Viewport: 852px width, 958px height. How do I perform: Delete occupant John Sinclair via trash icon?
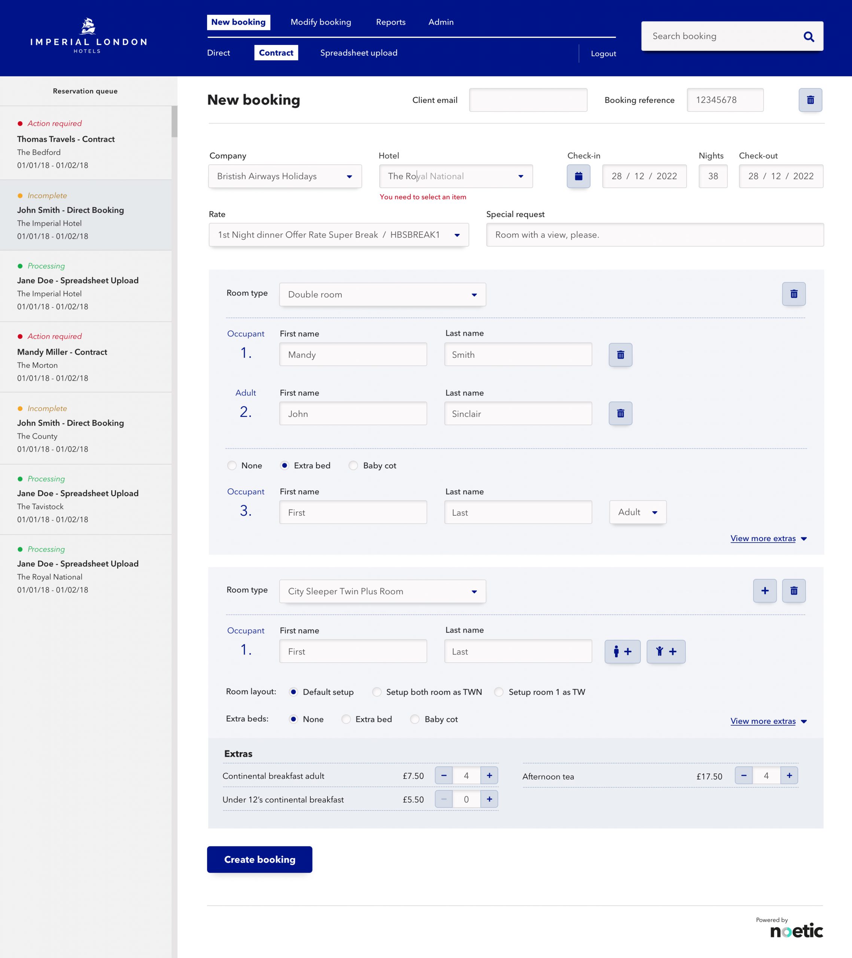(620, 414)
